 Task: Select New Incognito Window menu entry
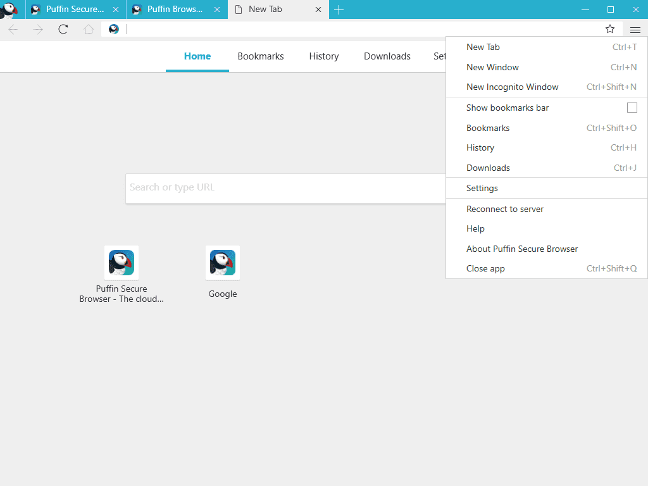(x=547, y=87)
